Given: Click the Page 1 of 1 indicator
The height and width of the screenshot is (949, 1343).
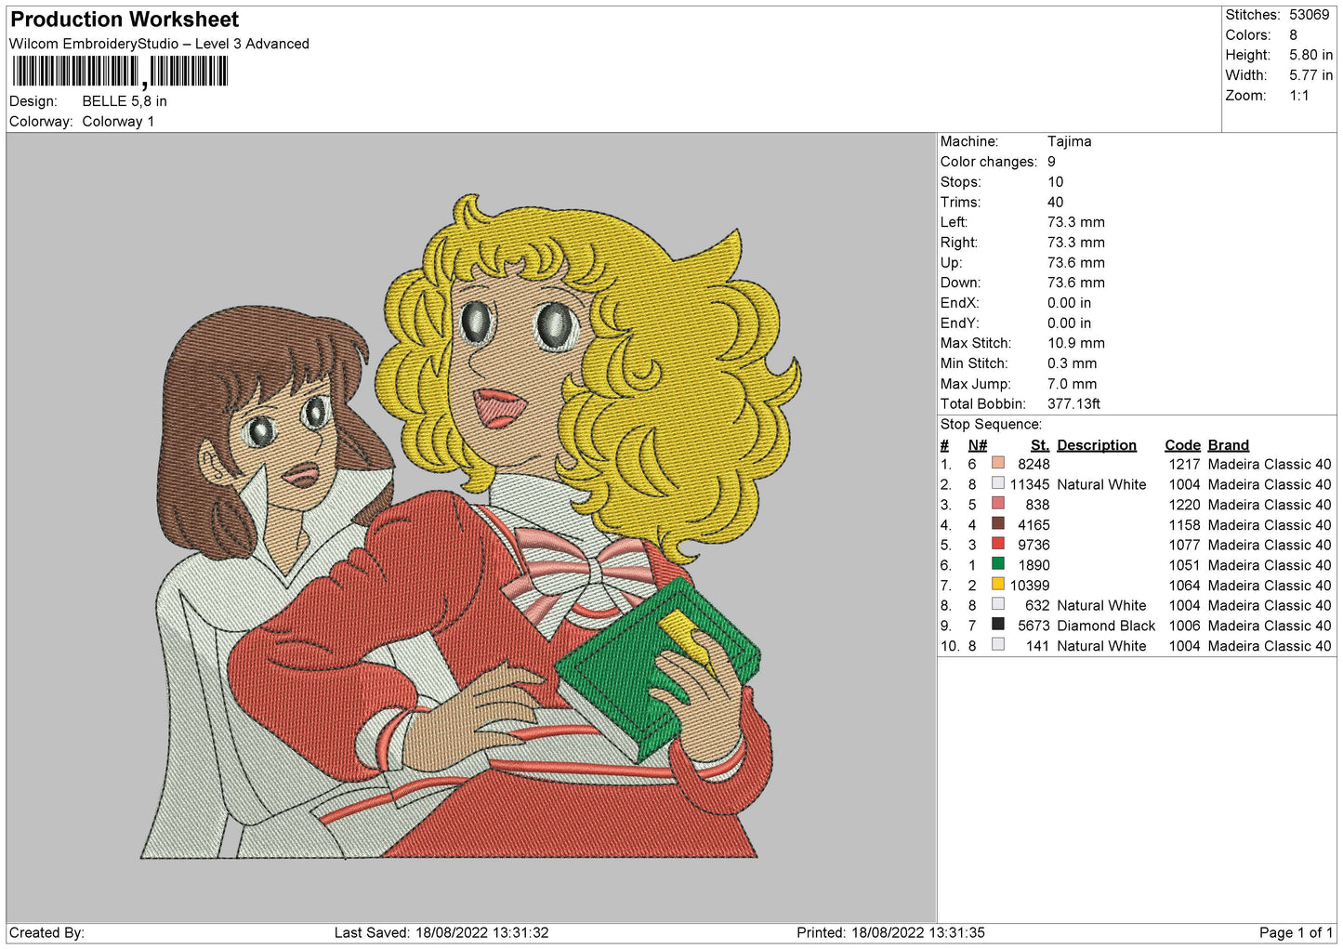Looking at the screenshot, I should pos(1296,932).
